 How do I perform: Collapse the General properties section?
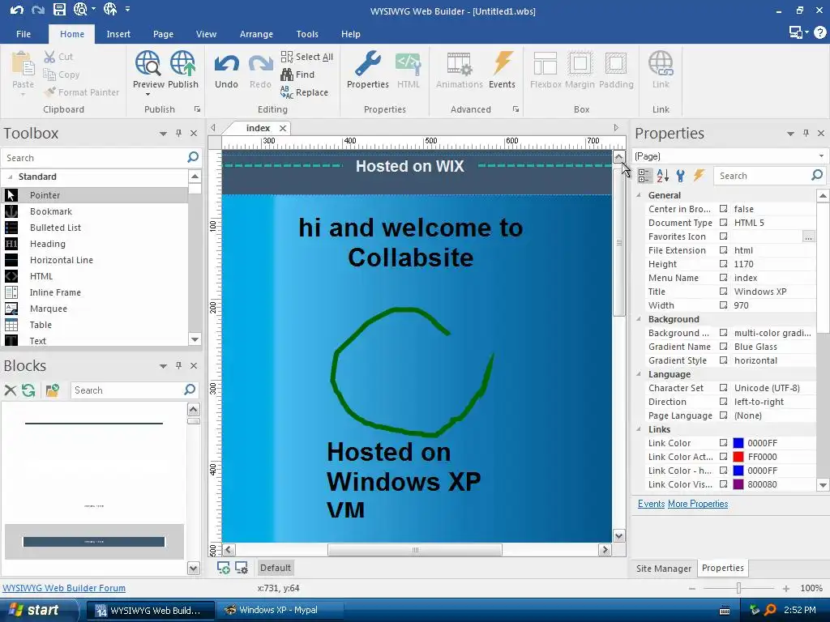(x=639, y=195)
